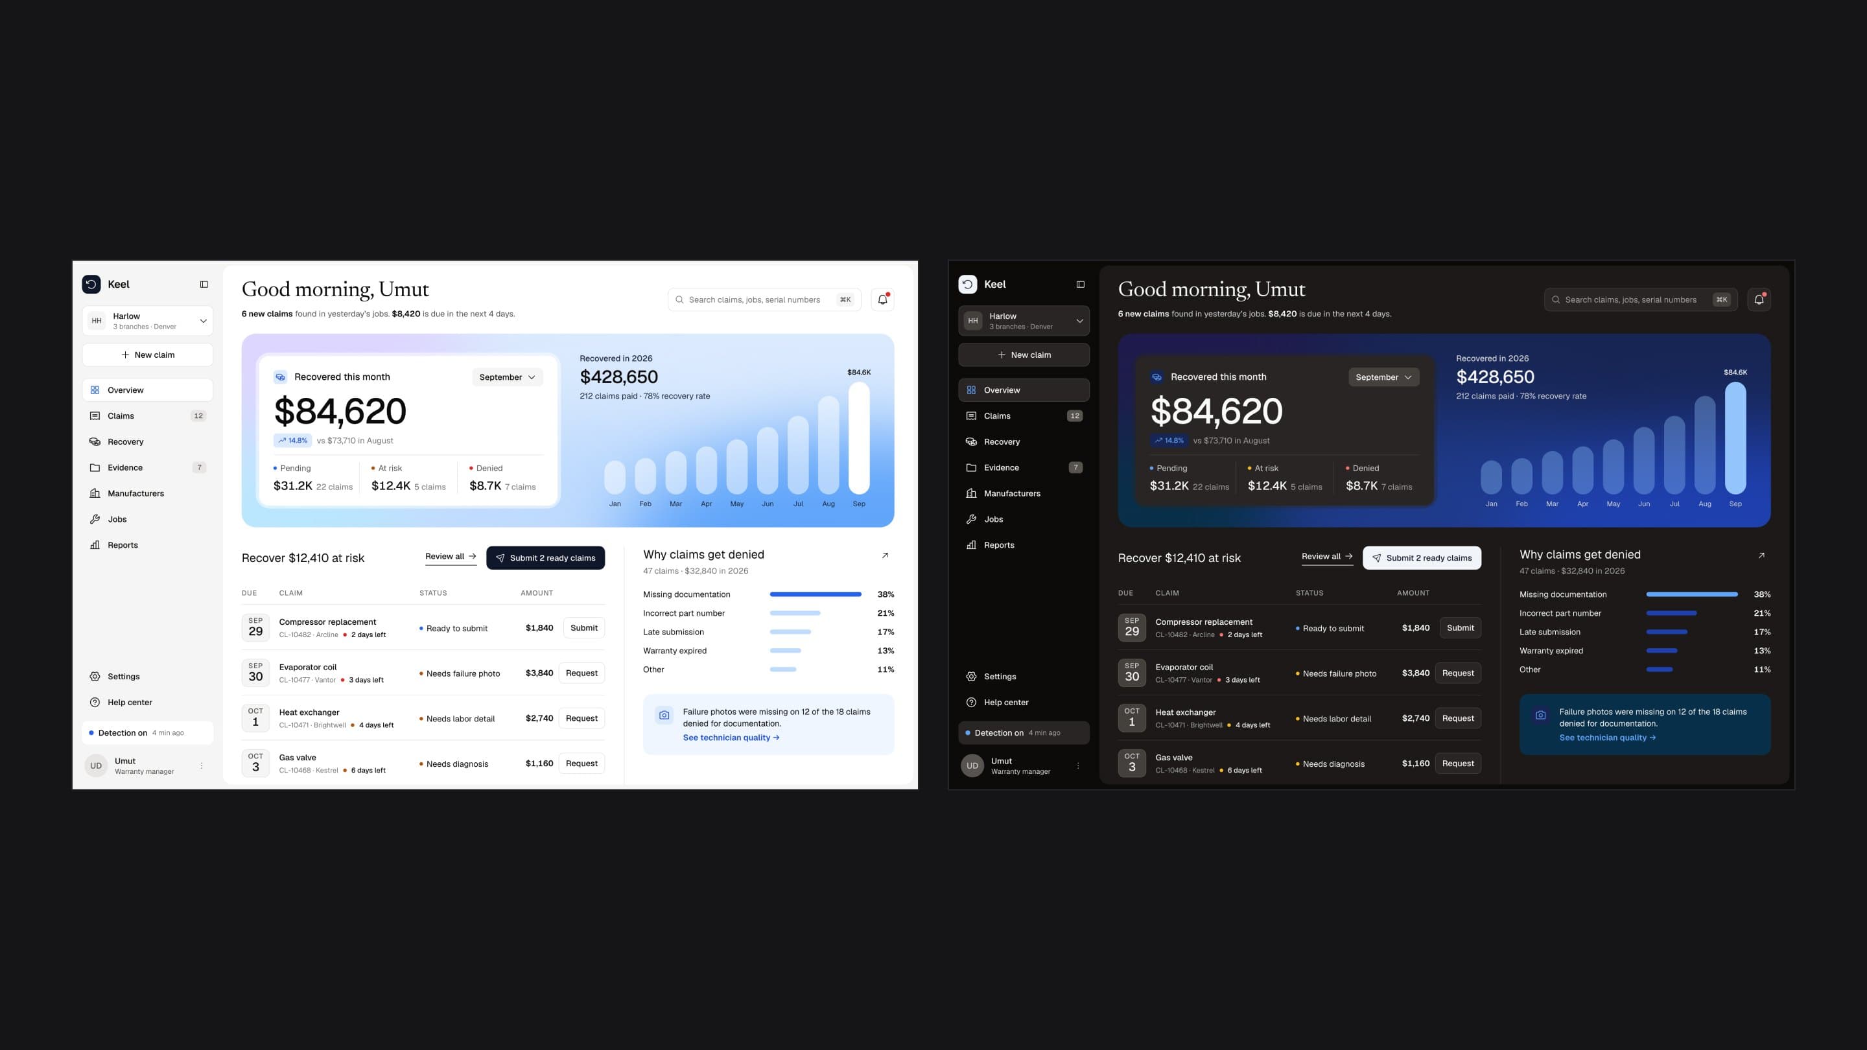Open Harlow workspace switcher in light sidebar
Image resolution: width=1867 pixels, height=1050 pixels.
click(148, 320)
